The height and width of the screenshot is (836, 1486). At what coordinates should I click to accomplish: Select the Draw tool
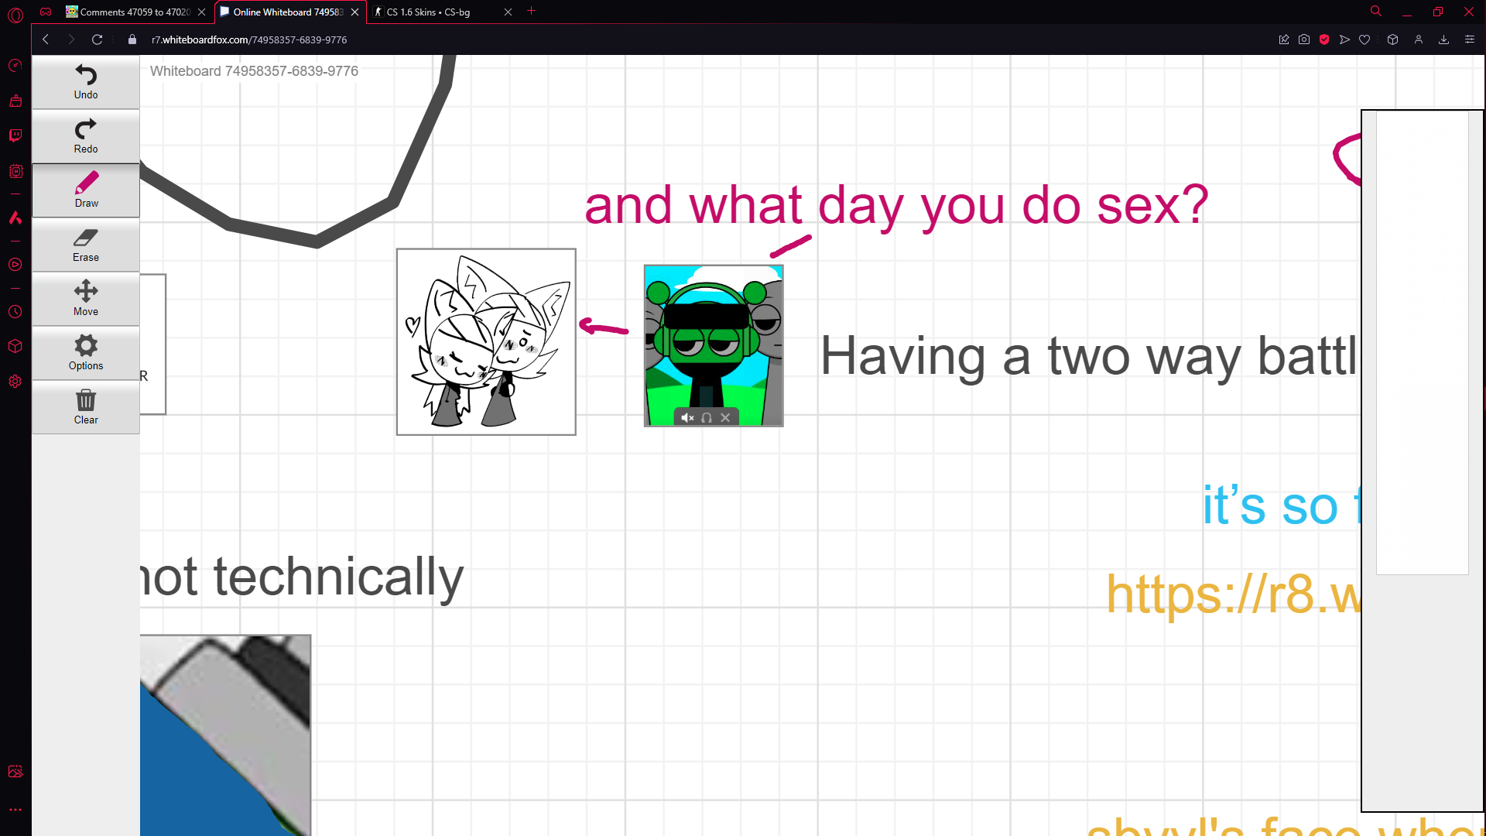pos(85,190)
